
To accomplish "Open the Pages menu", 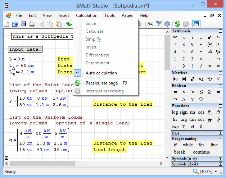I will point(127,15).
